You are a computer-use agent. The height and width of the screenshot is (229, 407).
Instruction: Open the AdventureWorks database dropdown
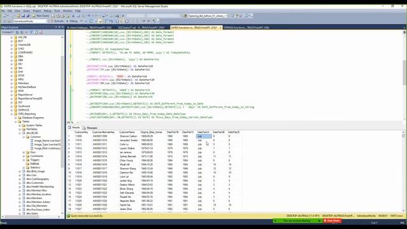pos(31,21)
